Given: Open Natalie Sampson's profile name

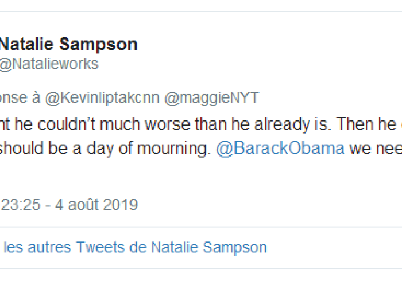Looking at the screenshot, I should pos(68,44).
